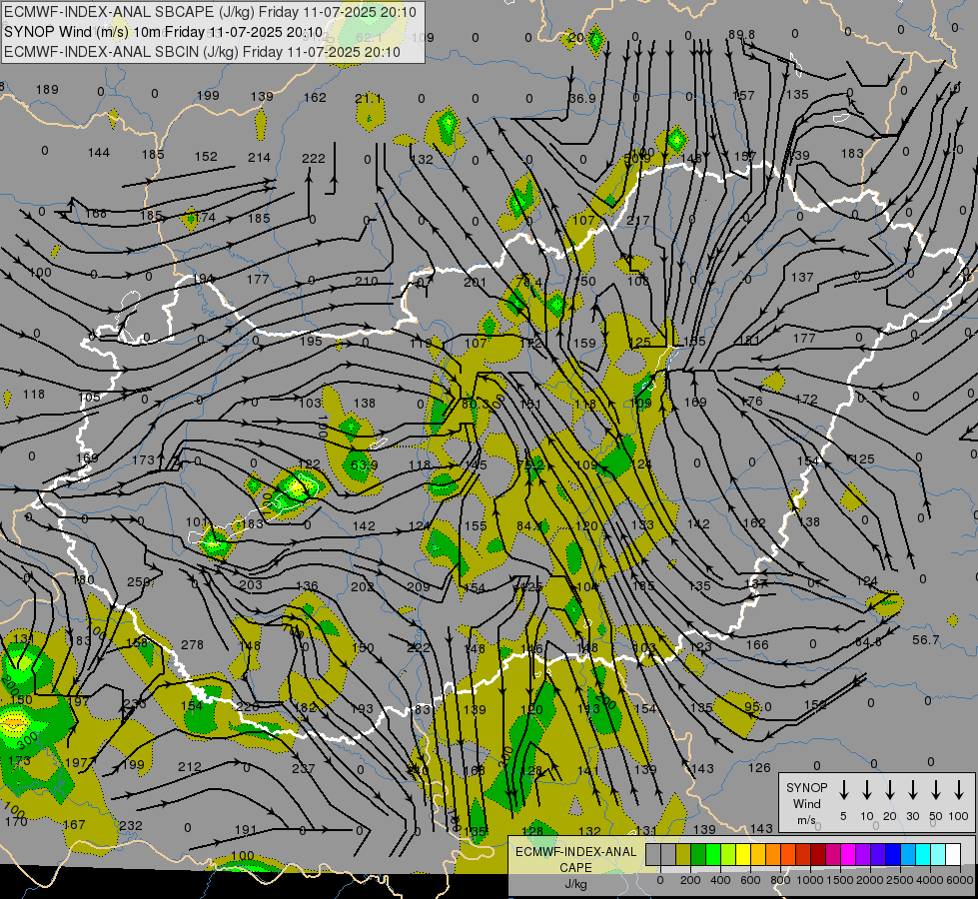
Task: Pick the dark red swatch right of the 1000 tick
Action: (818, 855)
